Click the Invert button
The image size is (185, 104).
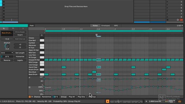pyautogui.click(x=20, y=35)
